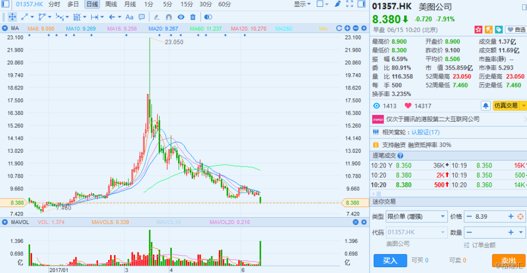Expand the wave pattern tool dropdown arrow
527x273 pixels.
[x=67, y=17]
